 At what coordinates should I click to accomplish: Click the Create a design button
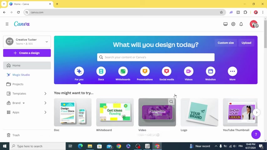[27, 53]
